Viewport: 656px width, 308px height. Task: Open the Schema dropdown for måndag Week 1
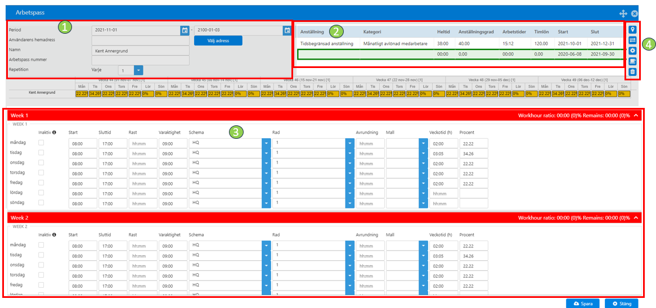[267, 143]
